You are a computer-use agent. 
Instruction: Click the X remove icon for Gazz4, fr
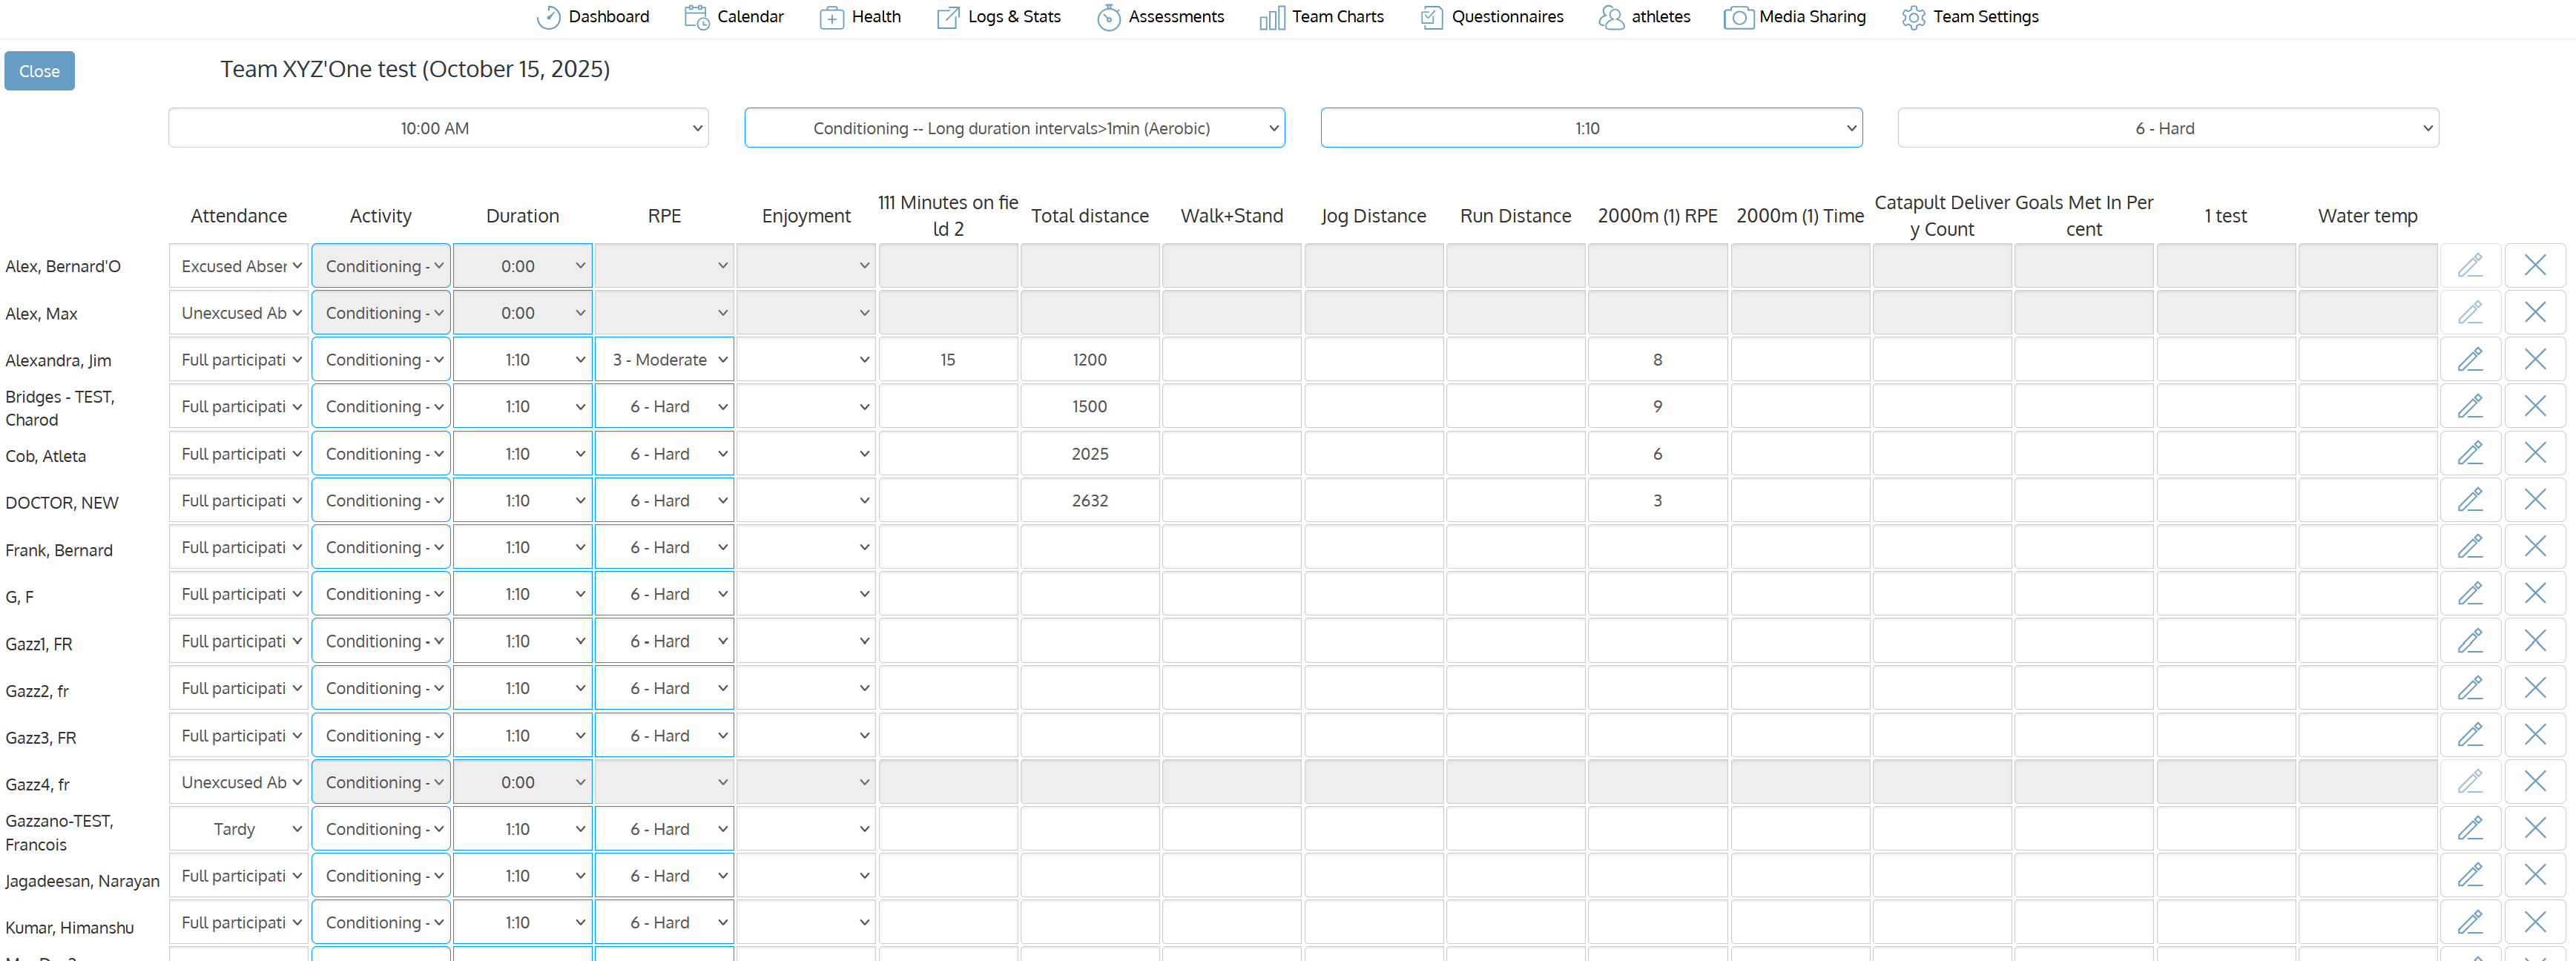(x=2534, y=781)
